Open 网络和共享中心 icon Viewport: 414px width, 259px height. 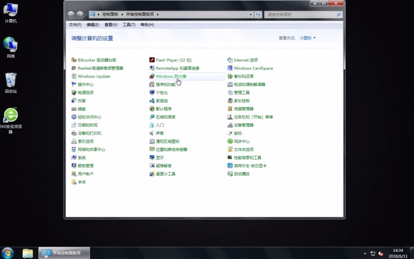point(74,149)
